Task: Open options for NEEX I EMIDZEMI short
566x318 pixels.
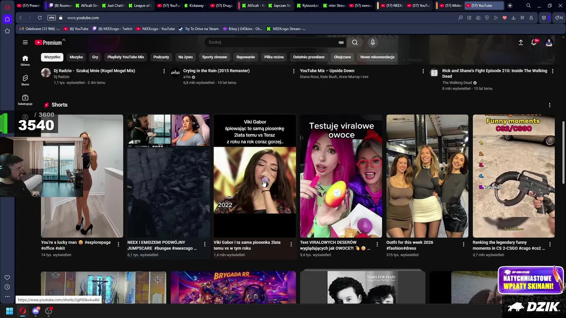Action: (204, 244)
